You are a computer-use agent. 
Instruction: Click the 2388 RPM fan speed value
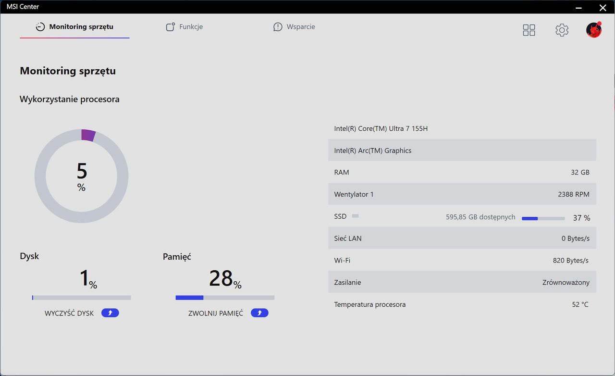tap(574, 194)
